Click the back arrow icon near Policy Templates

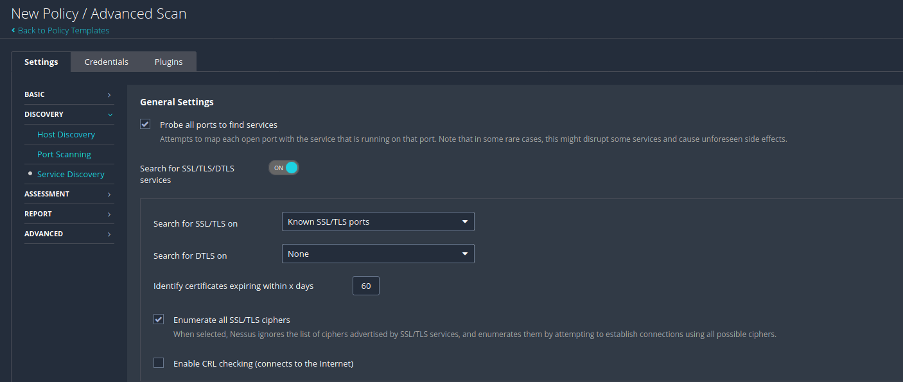pos(13,31)
